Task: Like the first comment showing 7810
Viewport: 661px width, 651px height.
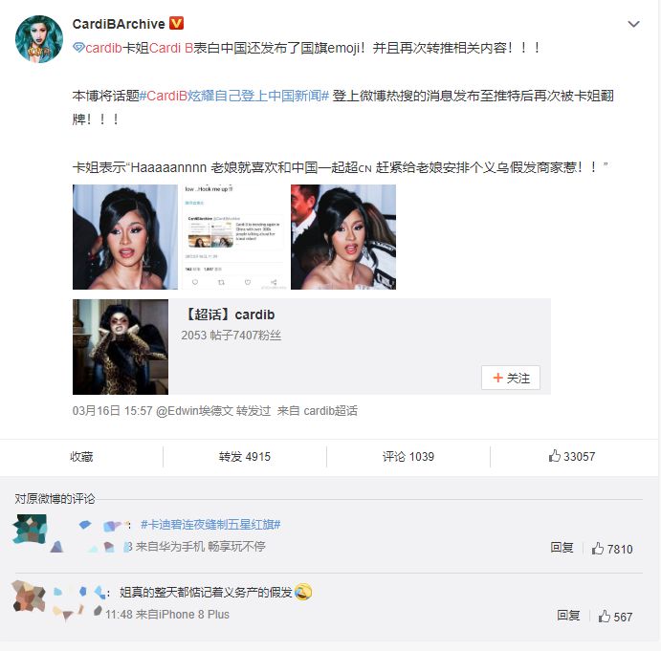Action: point(612,549)
